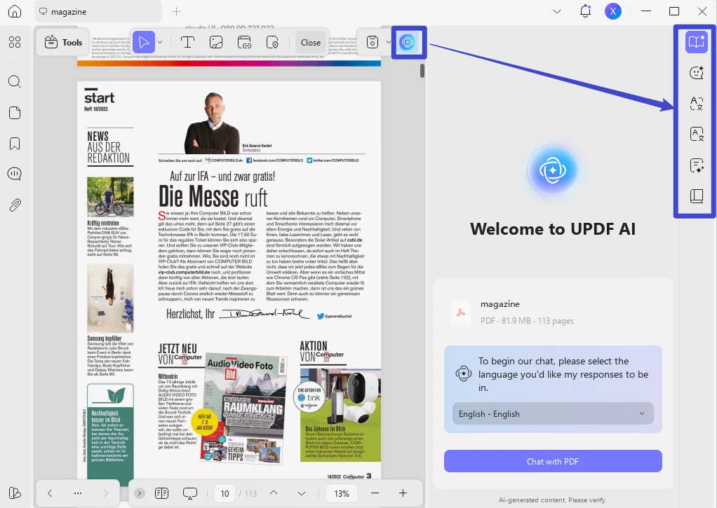Click the 13% zoom level control

click(x=341, y=493)
